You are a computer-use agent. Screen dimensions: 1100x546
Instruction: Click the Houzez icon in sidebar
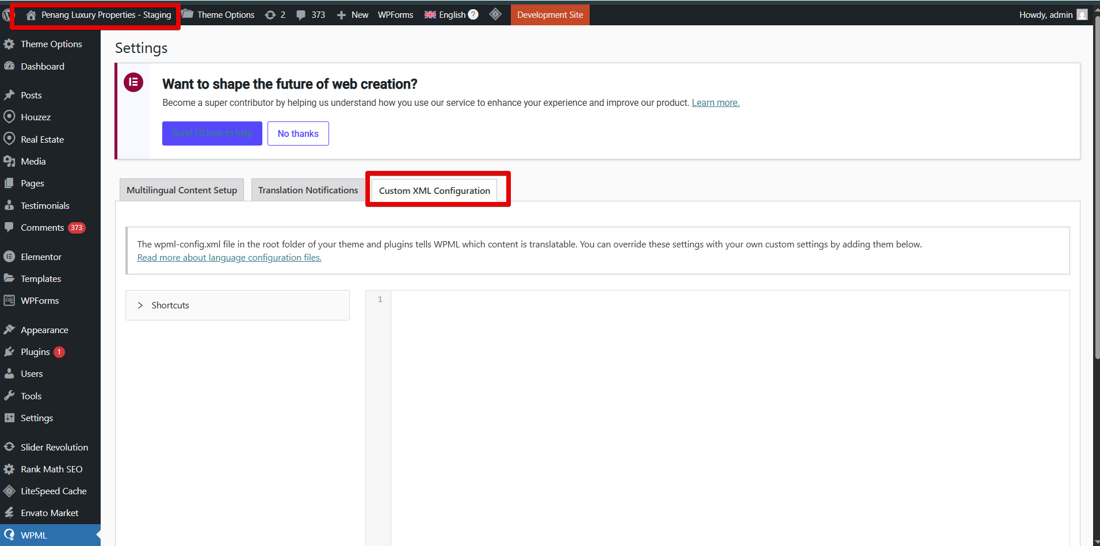coord(9,117)
